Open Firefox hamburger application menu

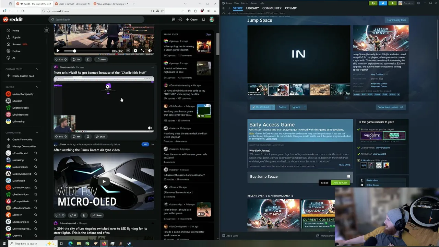[x=215, y=11]
